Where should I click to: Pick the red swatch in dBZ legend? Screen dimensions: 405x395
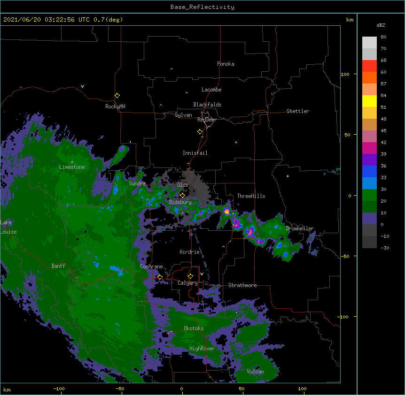tap(369, 66)
